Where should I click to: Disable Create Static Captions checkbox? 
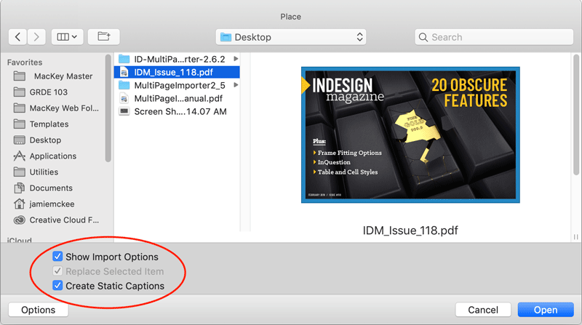coord(57,286)
